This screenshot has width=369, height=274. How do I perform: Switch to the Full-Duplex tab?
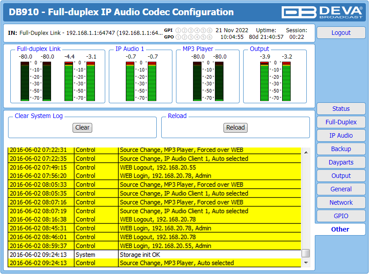pyautogui.click(x=341, y=122)
